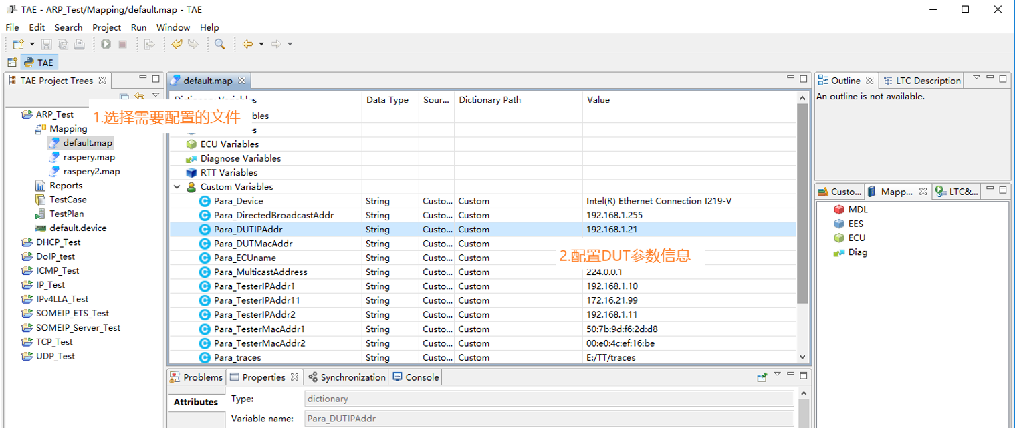
Task: Select ECU in the mapping panel
Action: coord(850,238)
